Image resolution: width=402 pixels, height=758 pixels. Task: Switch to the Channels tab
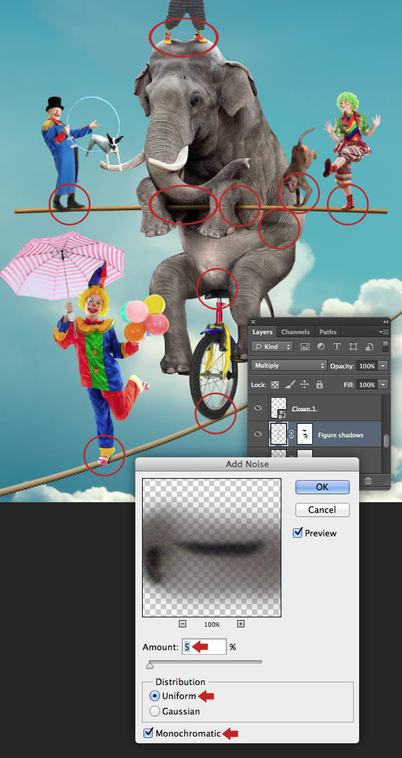click(x=295, y=332)
